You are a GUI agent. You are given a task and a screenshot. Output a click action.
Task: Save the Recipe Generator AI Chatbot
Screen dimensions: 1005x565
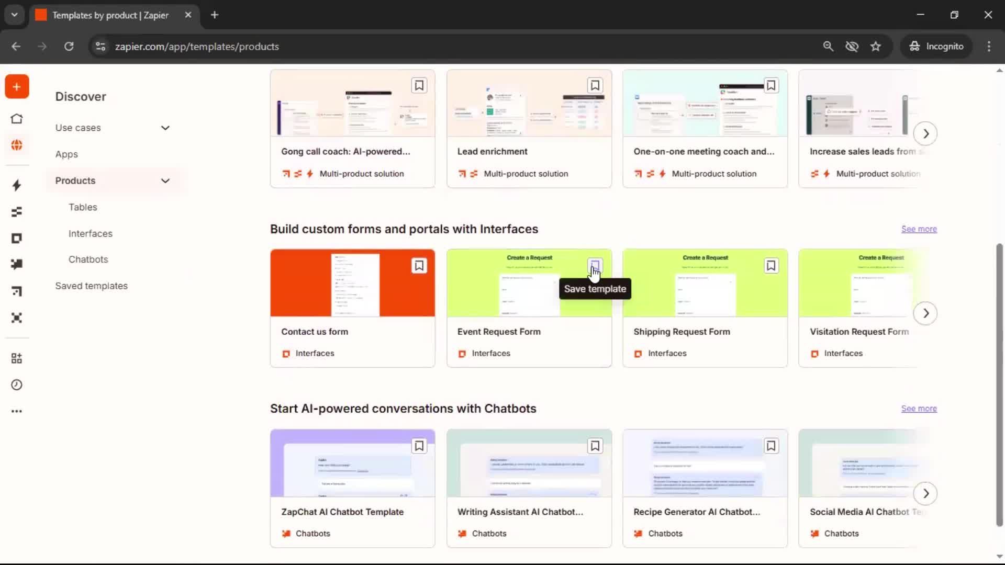770,446
